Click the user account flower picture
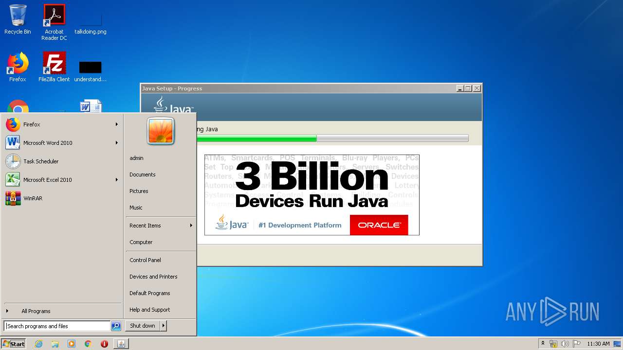 [161, 131]
